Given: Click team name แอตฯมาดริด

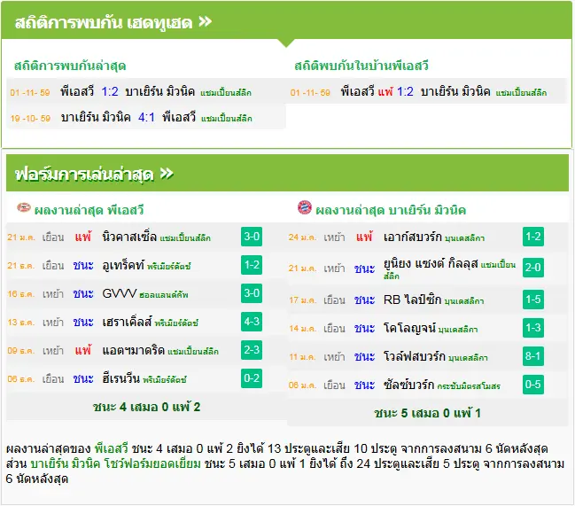Looking at the screenshot, I should [x=134, y=350].
